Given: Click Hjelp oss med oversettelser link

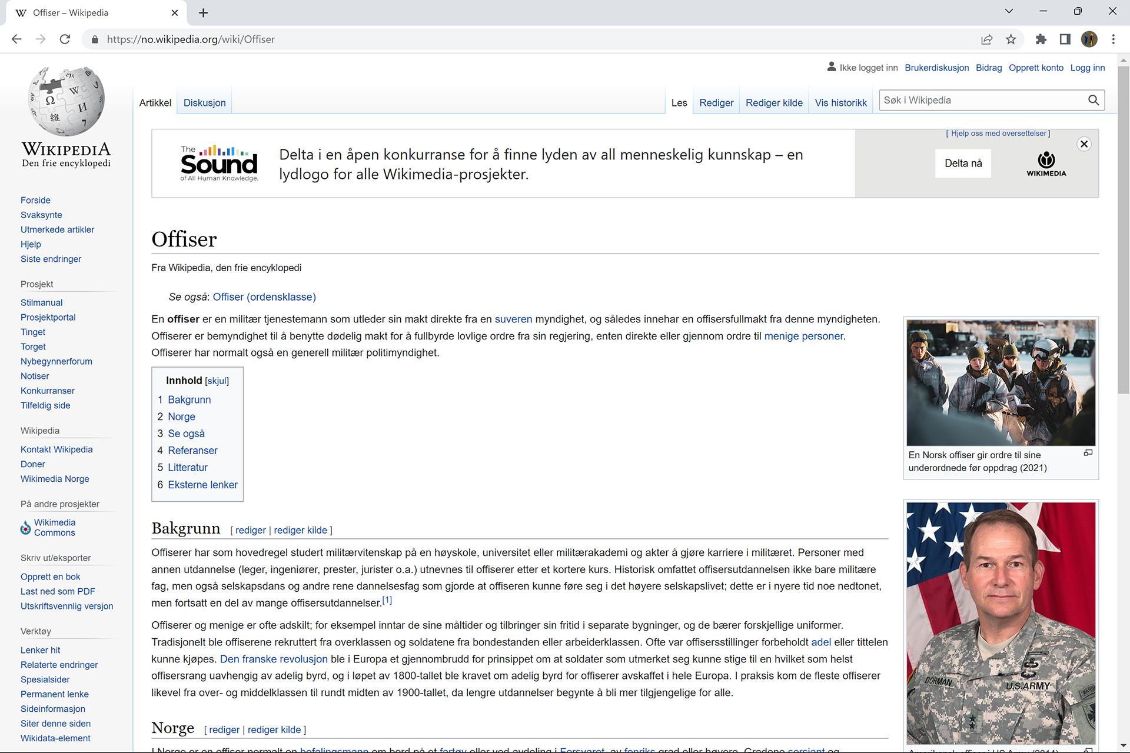Looking at the screenshot, I should [x=999, y=134].
